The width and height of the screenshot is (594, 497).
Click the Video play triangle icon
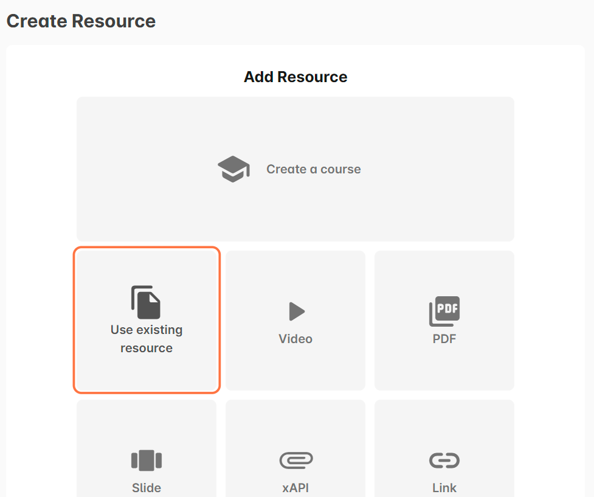[296, 311]
